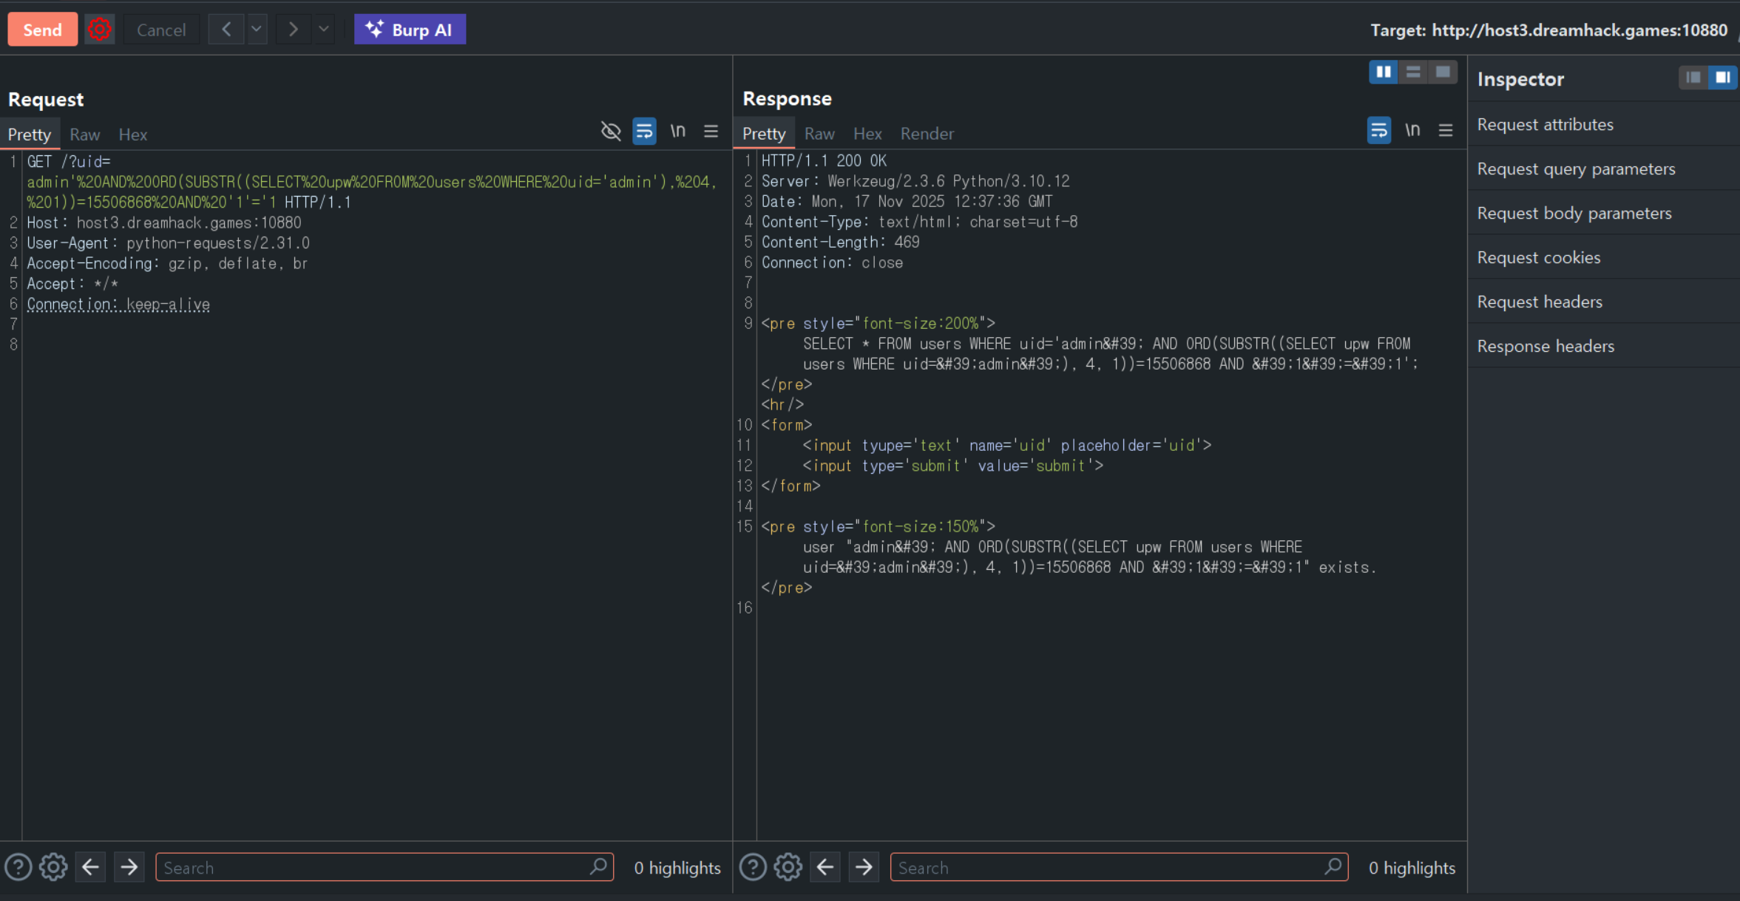1740x901 pixels.
Task: Toggle line wrap in Request panel
Action: (644, 132)
